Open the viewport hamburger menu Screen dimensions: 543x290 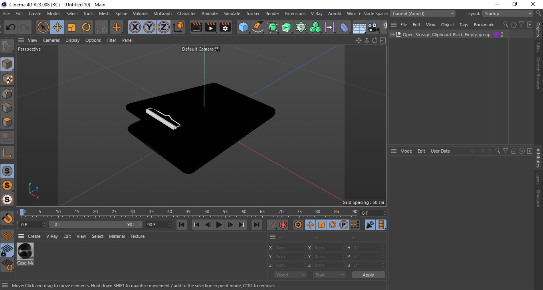[x=21, y=40]
